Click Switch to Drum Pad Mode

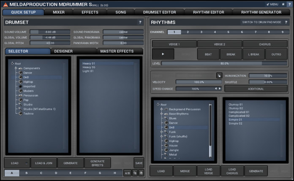(261, 22)
